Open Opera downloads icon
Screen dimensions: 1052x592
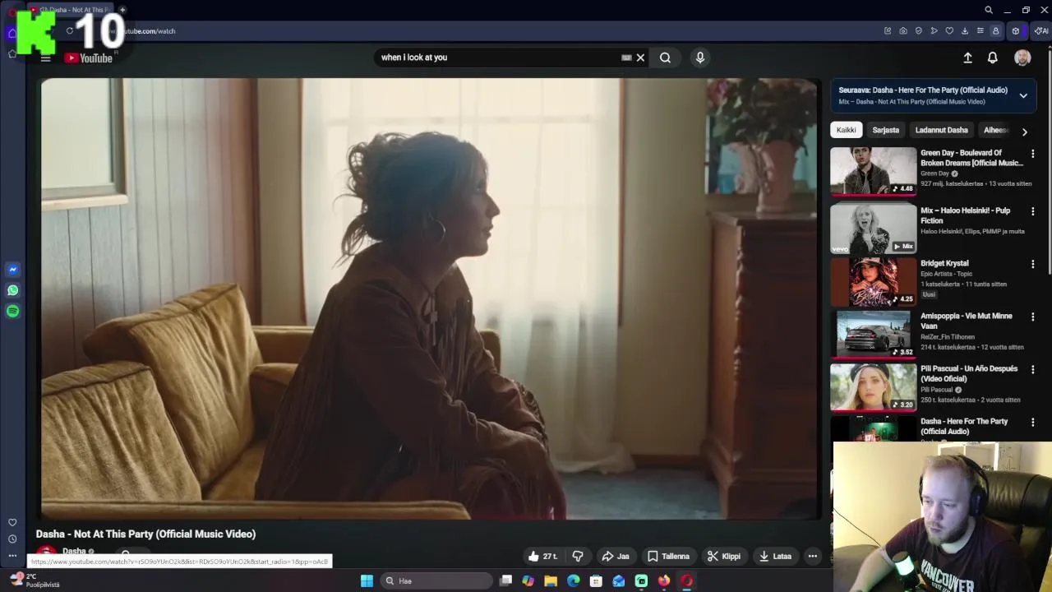point(965,31)
